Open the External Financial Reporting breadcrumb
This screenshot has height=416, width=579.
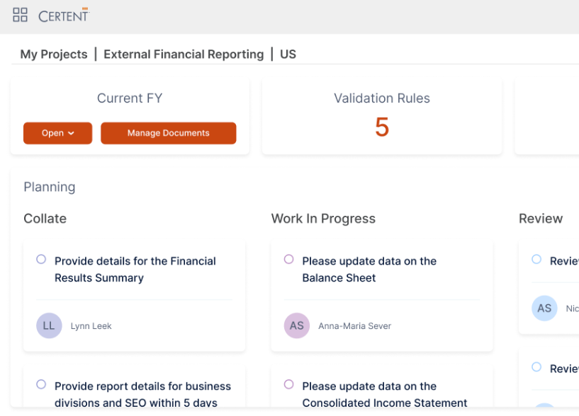pos(183,54)
